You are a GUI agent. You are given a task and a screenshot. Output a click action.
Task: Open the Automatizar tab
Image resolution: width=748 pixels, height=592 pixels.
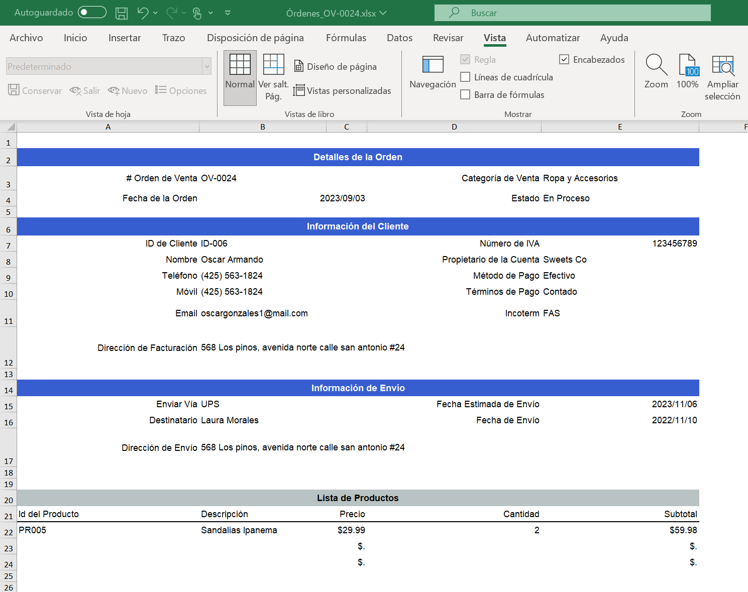click(x=553, y=38)
